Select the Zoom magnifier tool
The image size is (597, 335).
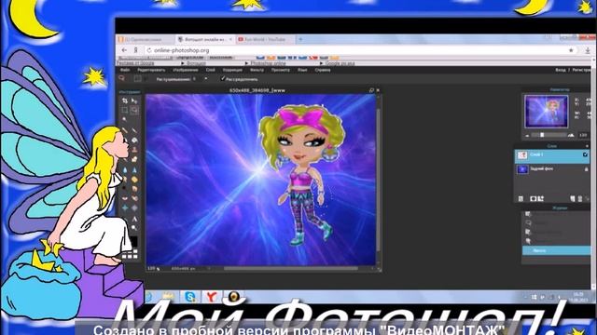(134, 227)
